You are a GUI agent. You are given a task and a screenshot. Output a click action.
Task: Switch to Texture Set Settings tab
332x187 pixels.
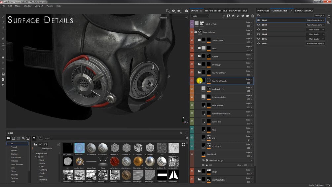(216, 11)
